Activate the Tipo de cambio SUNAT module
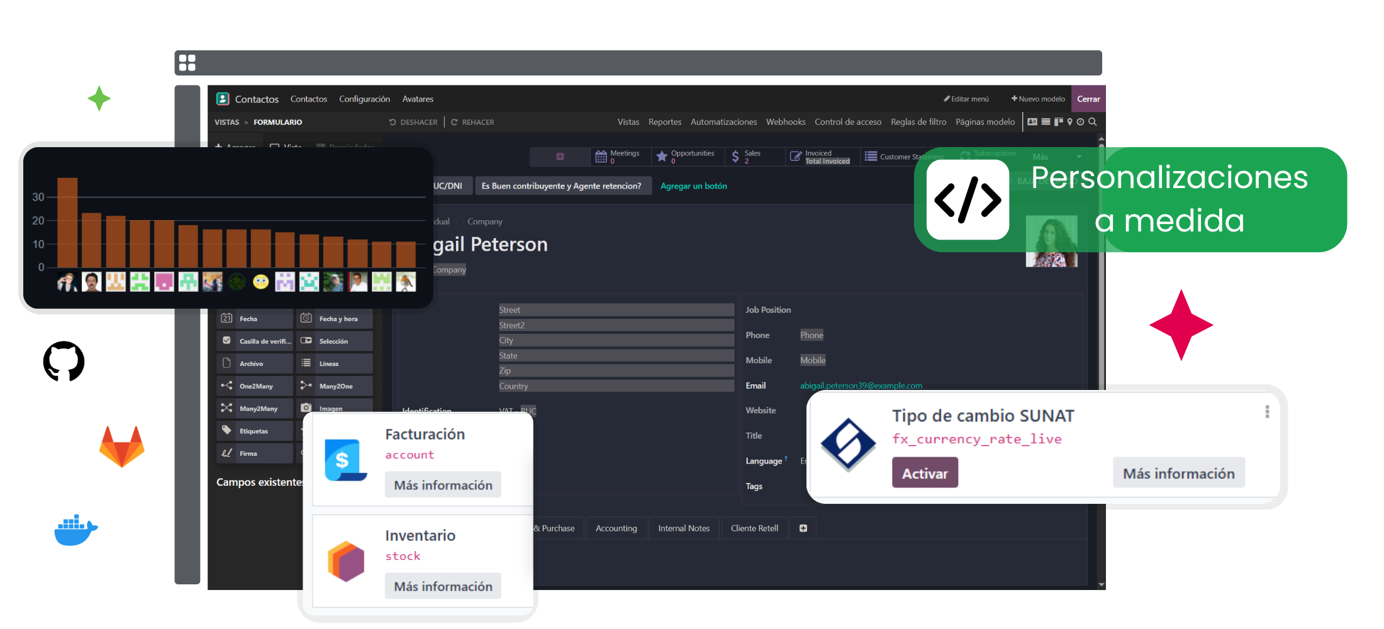This screenshot has width=1384, height=629. click(x=925, y=473)
